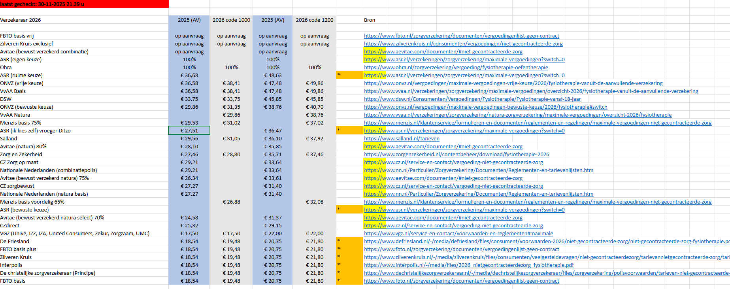Select the cell '€ 31,35'
The height and width of the screenshot is (289, 730).
pos(231,107)
